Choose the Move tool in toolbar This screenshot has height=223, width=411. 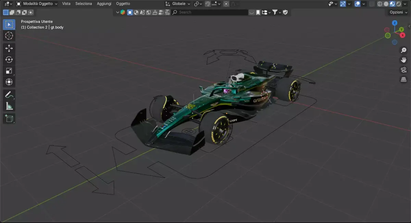(9, 48)
